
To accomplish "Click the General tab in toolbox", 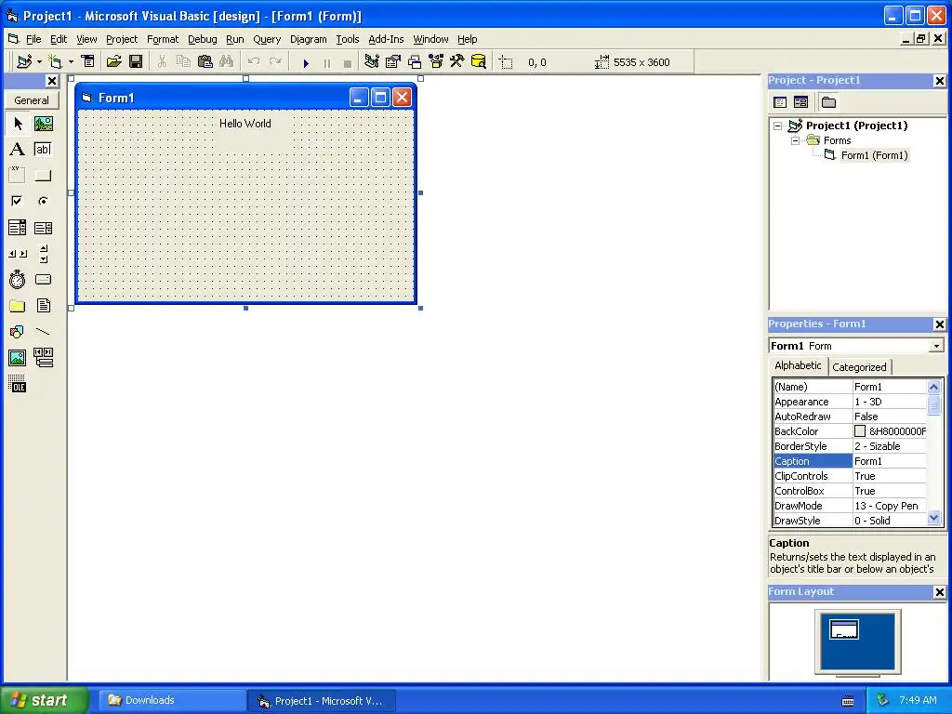I will point(32,100).
